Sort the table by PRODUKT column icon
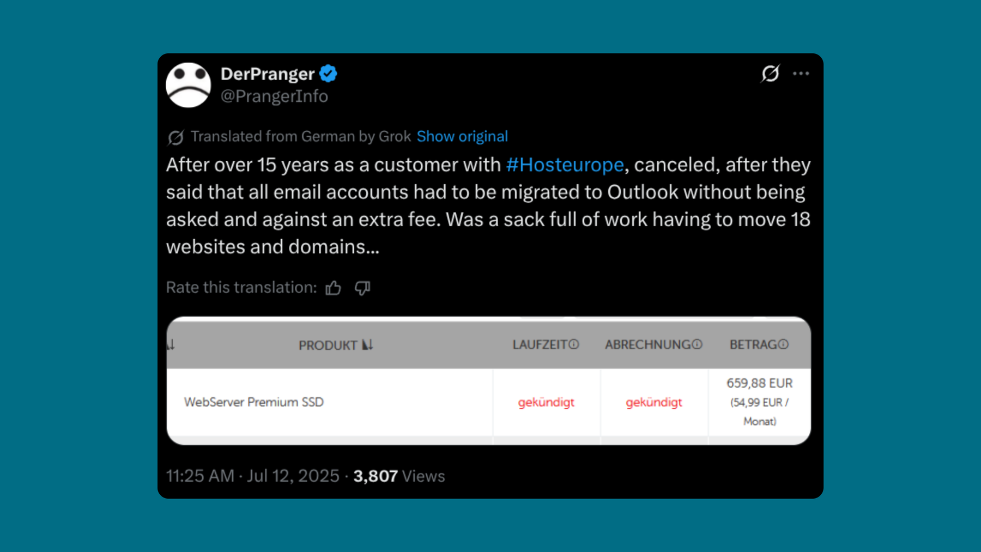The image size is (981, 552). click(x=367, y=345)
